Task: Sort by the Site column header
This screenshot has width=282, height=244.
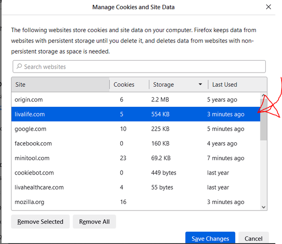Action: coord(61,84)
